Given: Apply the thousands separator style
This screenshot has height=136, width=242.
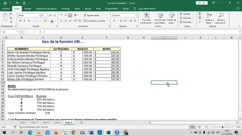Looking at the screenshot, I should click(125, 21).
